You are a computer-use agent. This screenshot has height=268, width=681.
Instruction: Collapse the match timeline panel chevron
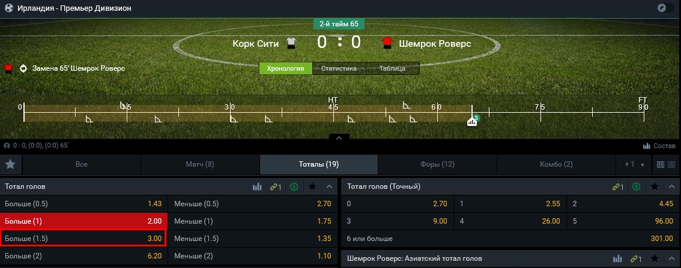coord(339,138)
